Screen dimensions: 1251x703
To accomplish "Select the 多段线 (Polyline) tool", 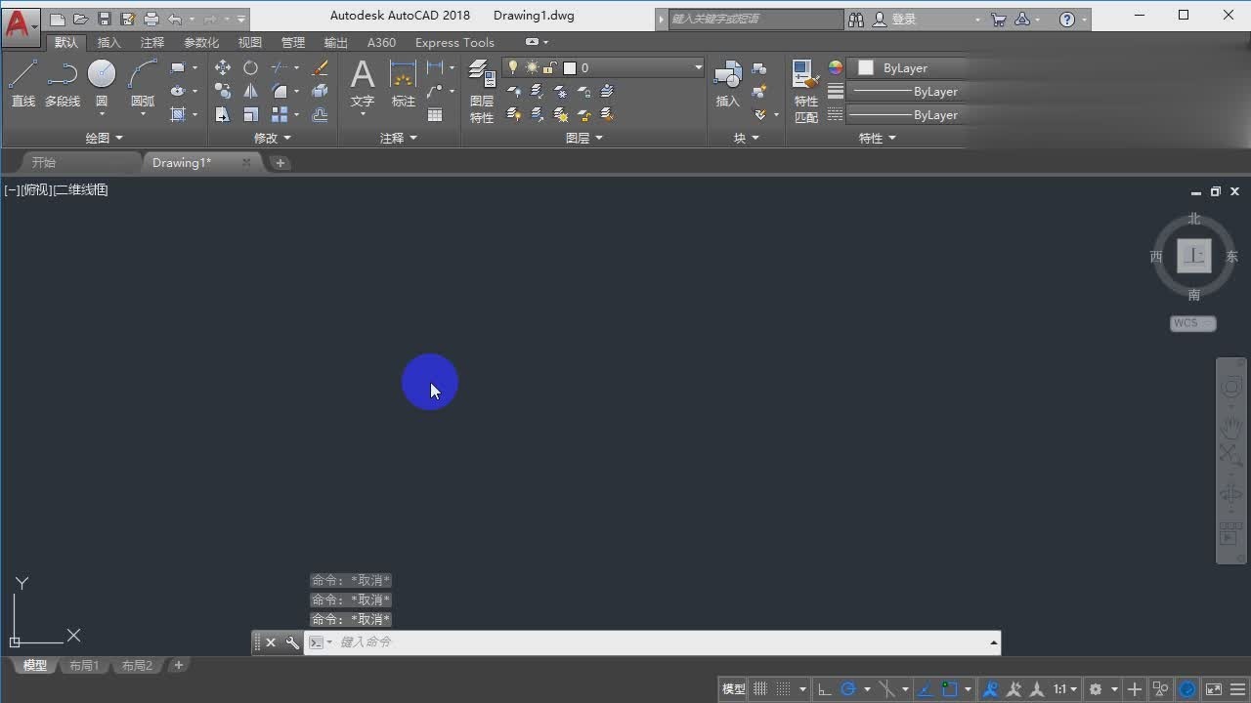I will click(63, 83).
